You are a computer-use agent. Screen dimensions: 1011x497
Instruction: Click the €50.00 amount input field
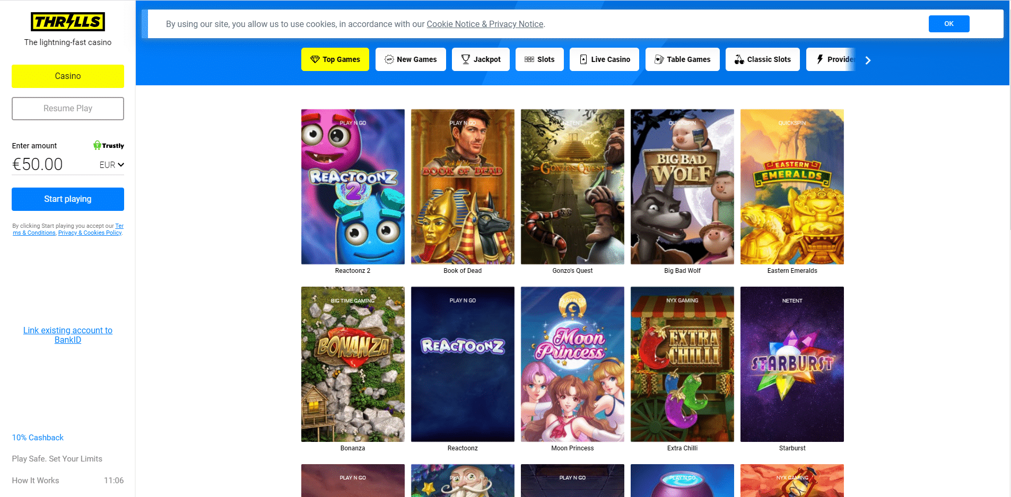click(x=53, y=164)
